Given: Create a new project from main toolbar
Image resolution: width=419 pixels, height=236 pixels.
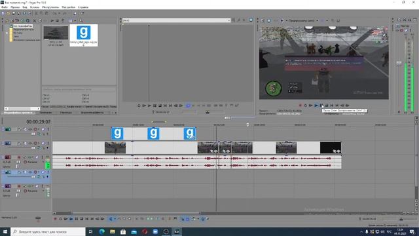Looking at the screenshot, I should point(3,13).
